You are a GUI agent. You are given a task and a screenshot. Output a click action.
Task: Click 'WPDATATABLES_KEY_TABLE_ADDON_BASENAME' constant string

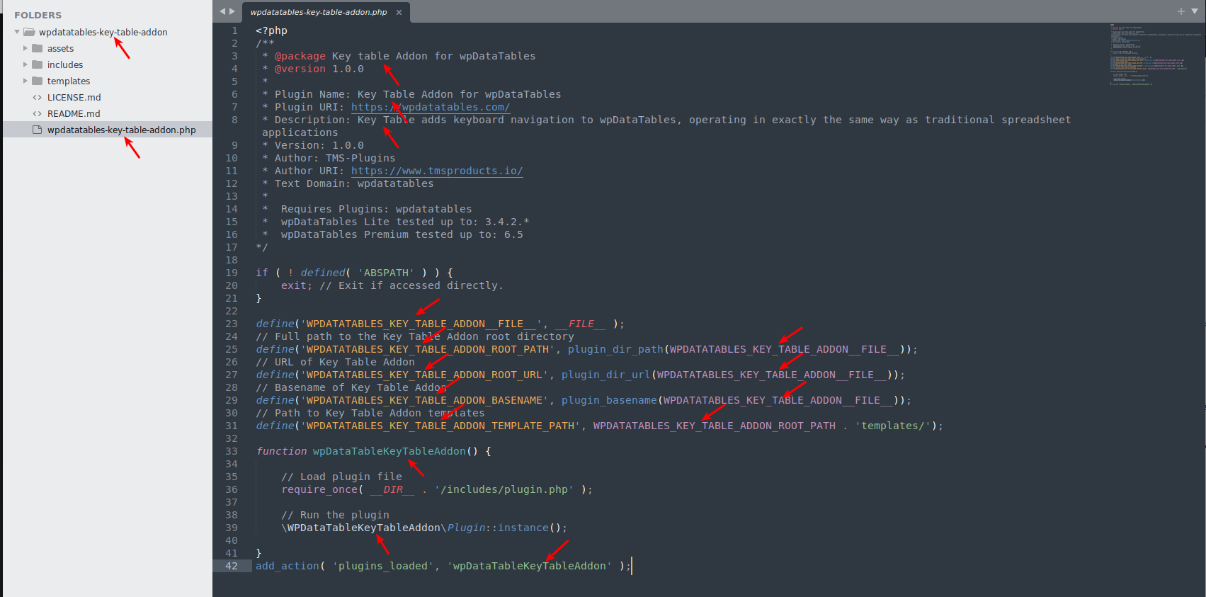pos(424,400)
